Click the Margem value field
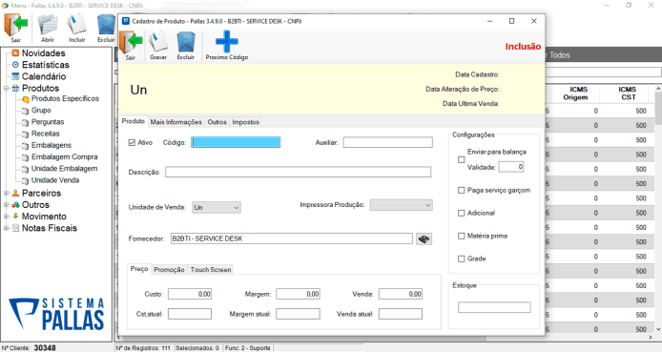662x352 pixels. click(298, 294)
